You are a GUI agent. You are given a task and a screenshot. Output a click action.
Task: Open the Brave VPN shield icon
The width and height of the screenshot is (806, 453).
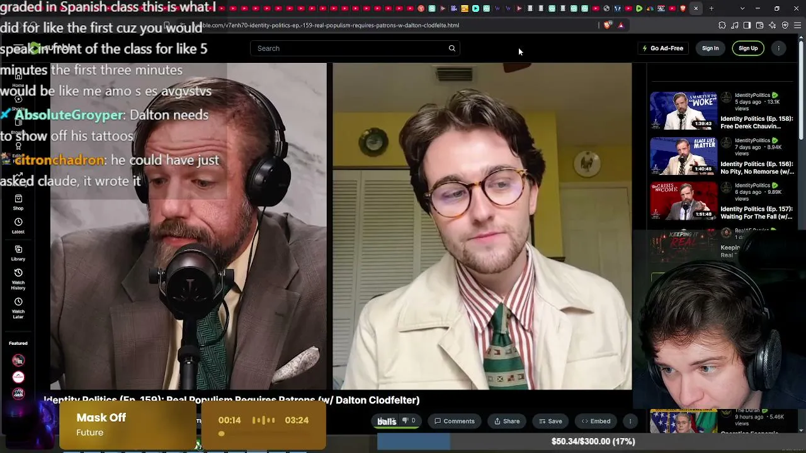coord(785,25)
